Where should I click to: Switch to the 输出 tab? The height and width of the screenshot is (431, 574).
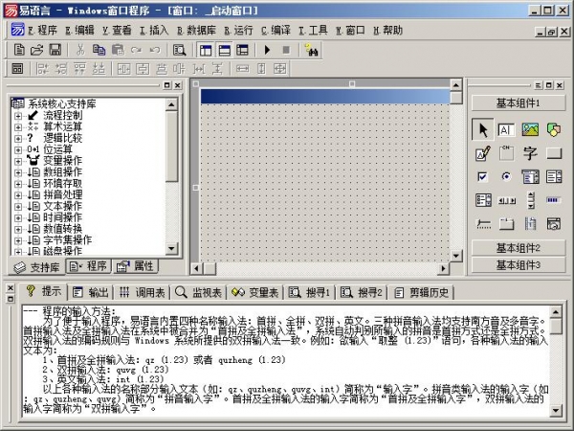coord(91,292)
